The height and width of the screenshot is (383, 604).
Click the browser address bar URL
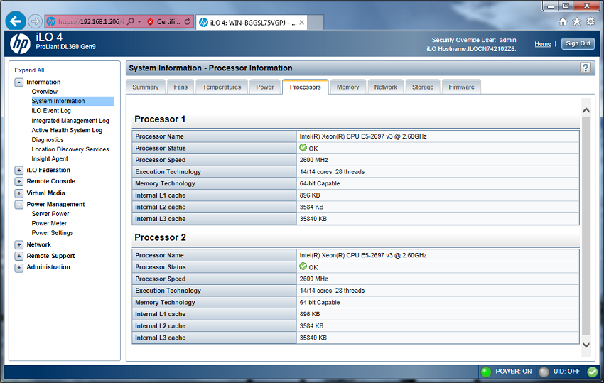(x=90, y=22)
